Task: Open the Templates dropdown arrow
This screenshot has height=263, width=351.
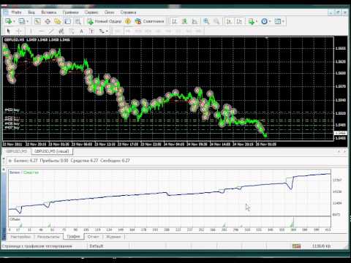Action: point(283,21)
